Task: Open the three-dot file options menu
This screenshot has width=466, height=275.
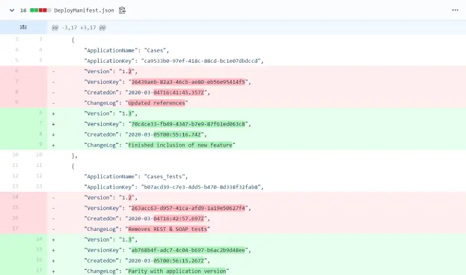Action: pyautogui.click(x=455, y=10)
